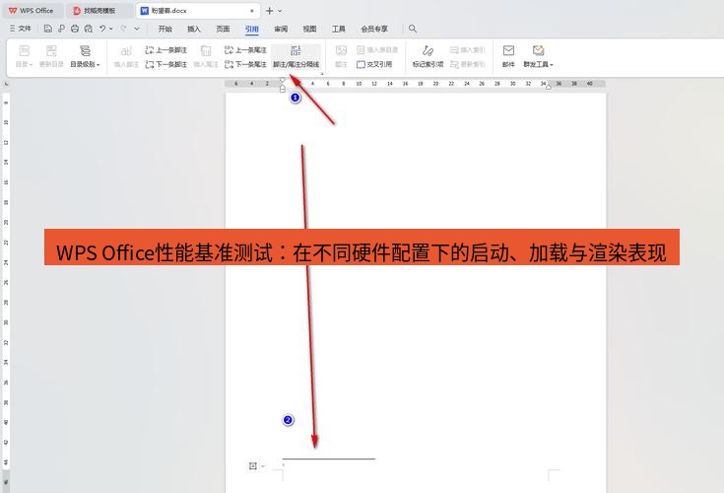
Task: Click the 稻壳 flame icon in template tab
Action: coord(77,10)
